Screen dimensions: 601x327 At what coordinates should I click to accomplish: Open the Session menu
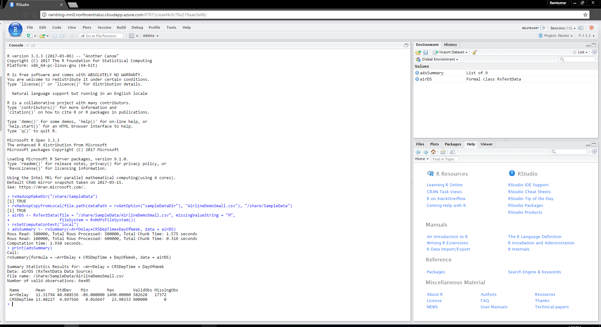point(104,27)
